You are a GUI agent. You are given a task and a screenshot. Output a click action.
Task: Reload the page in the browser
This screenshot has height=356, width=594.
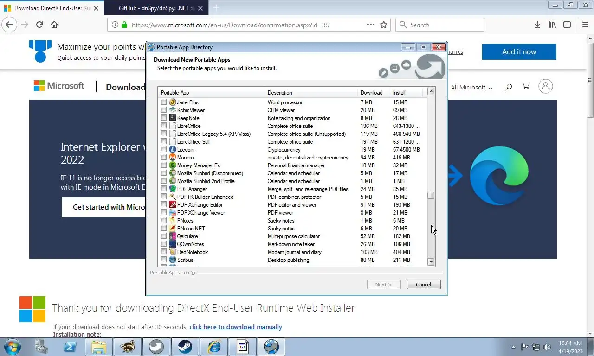[39, 25]
